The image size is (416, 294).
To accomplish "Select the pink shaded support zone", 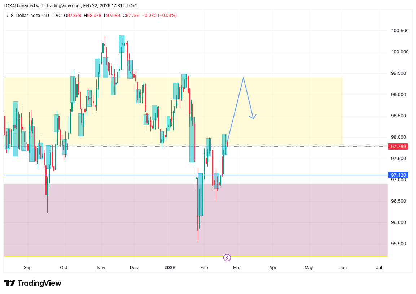I will (x=289, y=224).
